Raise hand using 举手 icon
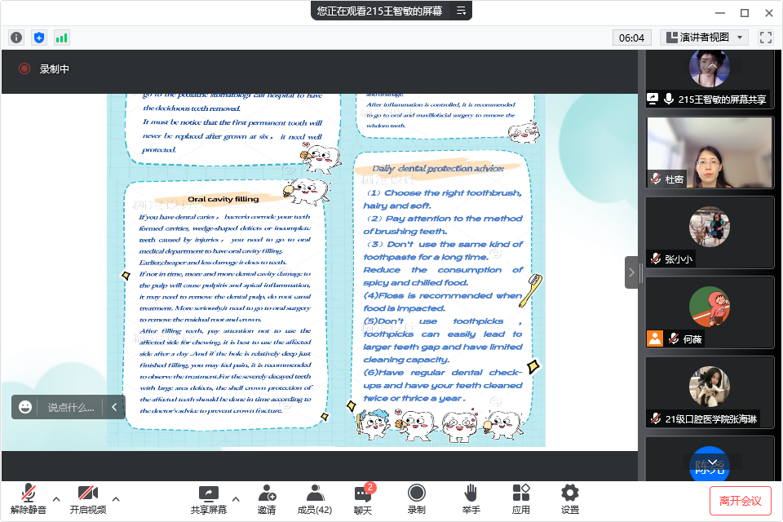This screenshot has width=783, height=522. [x=471, y=499]
